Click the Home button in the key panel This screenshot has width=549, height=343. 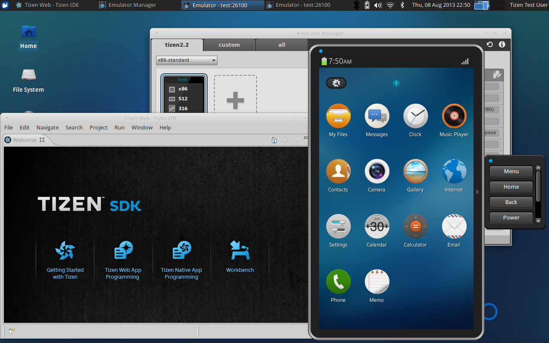[511, 187]
